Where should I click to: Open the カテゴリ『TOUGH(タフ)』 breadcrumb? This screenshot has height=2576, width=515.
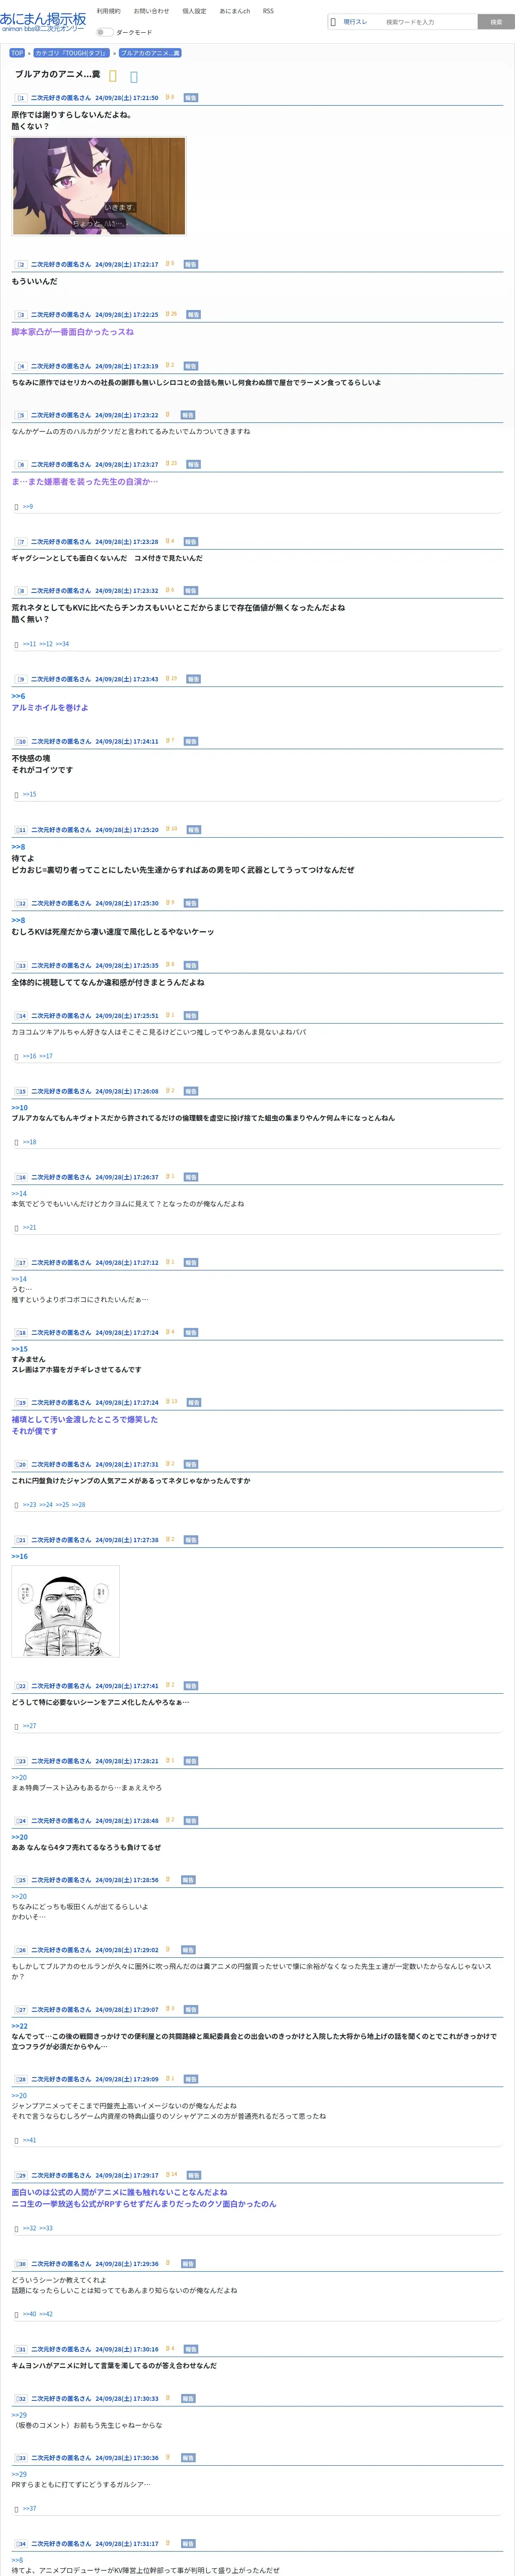(71, 53)
